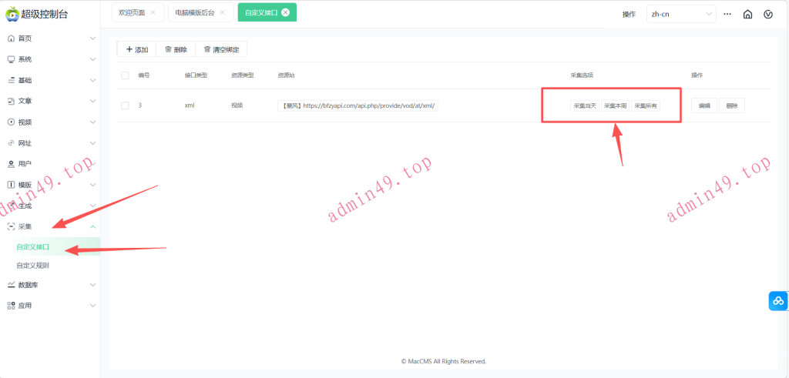
Task: Click the circled checkmark icon in header
Action: coord(768,14)
